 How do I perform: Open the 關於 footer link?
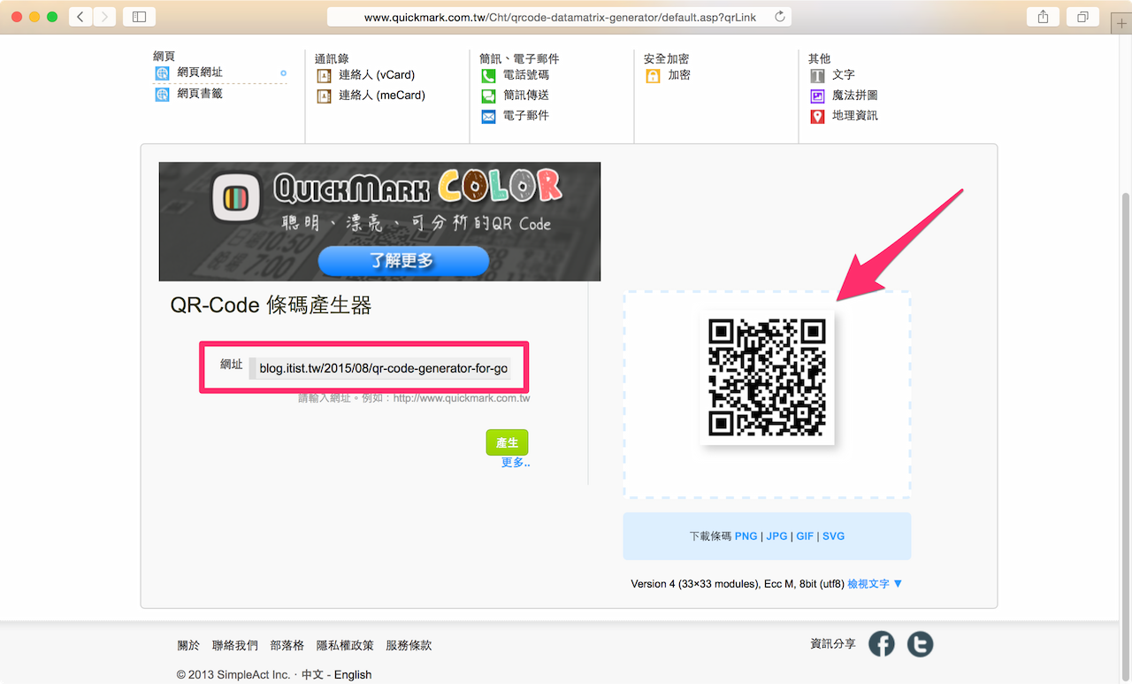coord(188,646)
